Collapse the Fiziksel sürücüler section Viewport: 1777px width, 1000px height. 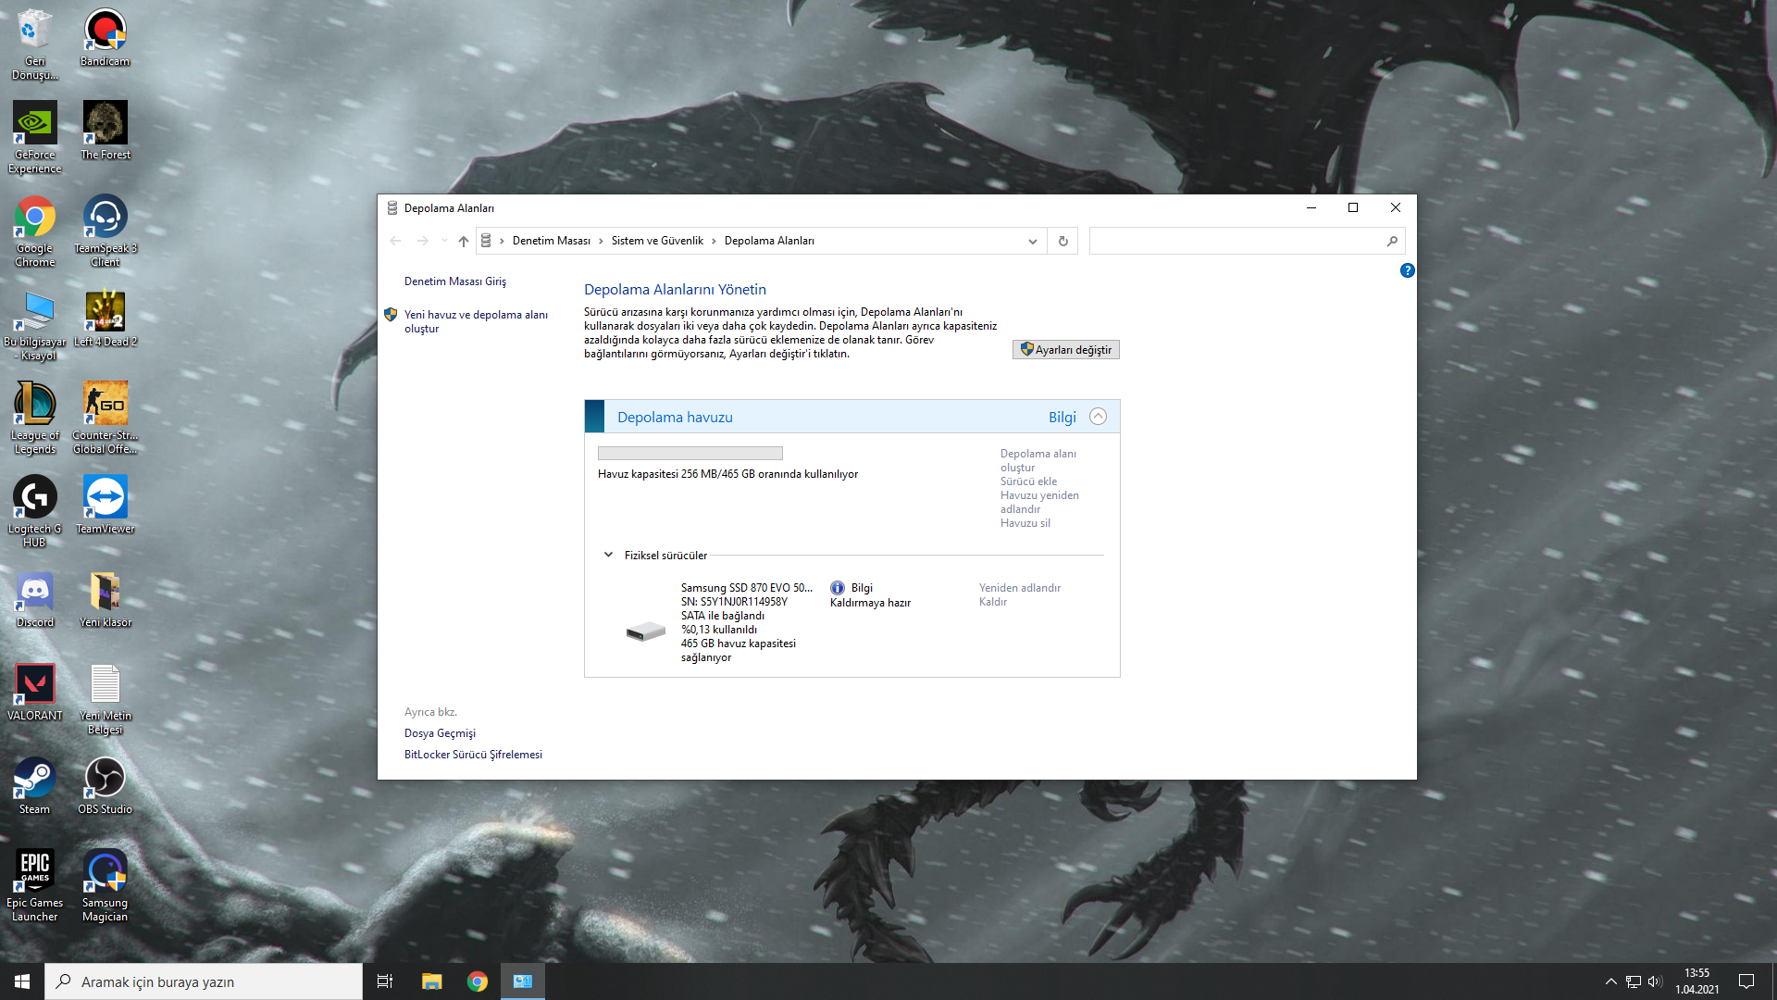[608, 555]
